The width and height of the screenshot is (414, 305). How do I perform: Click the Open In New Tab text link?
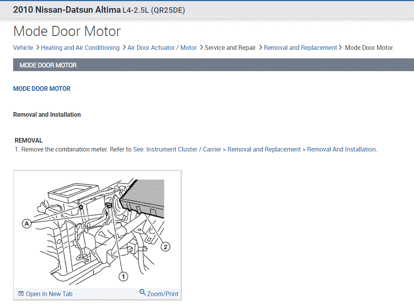(49, 294)
